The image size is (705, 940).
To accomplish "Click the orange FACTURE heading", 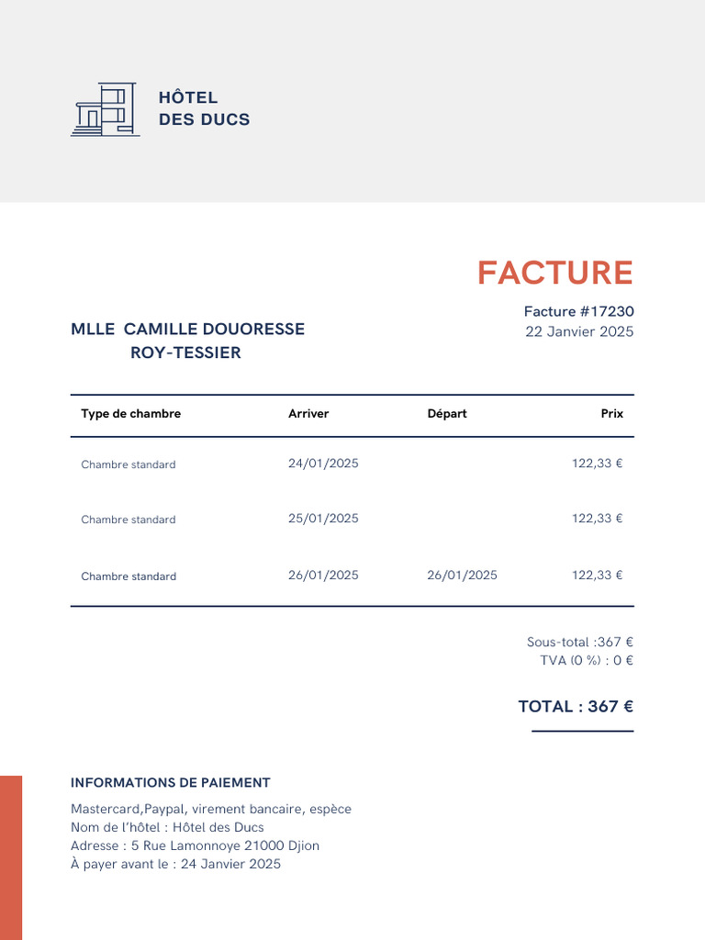I will (x=555, y=273).
